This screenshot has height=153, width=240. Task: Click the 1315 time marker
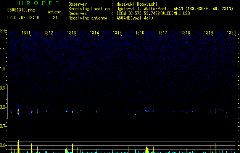click(117, 33)
